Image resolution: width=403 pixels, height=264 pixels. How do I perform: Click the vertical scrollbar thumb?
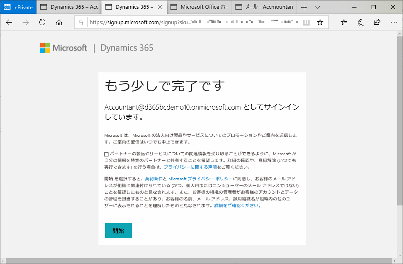[x=400, y=120]
